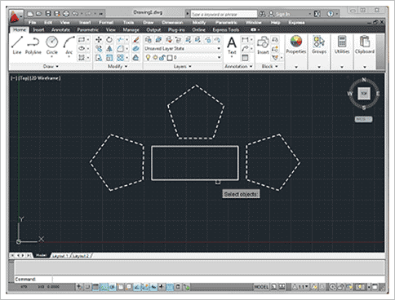Toggle layer 0 on/off light bulb
395x300 pixels.
pos(148,58)
